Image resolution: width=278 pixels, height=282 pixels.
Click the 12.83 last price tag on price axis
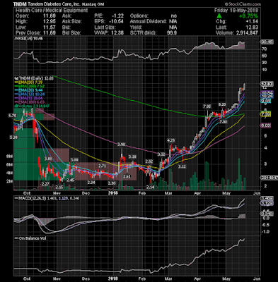pyautogui.click(x=267, y=84)
